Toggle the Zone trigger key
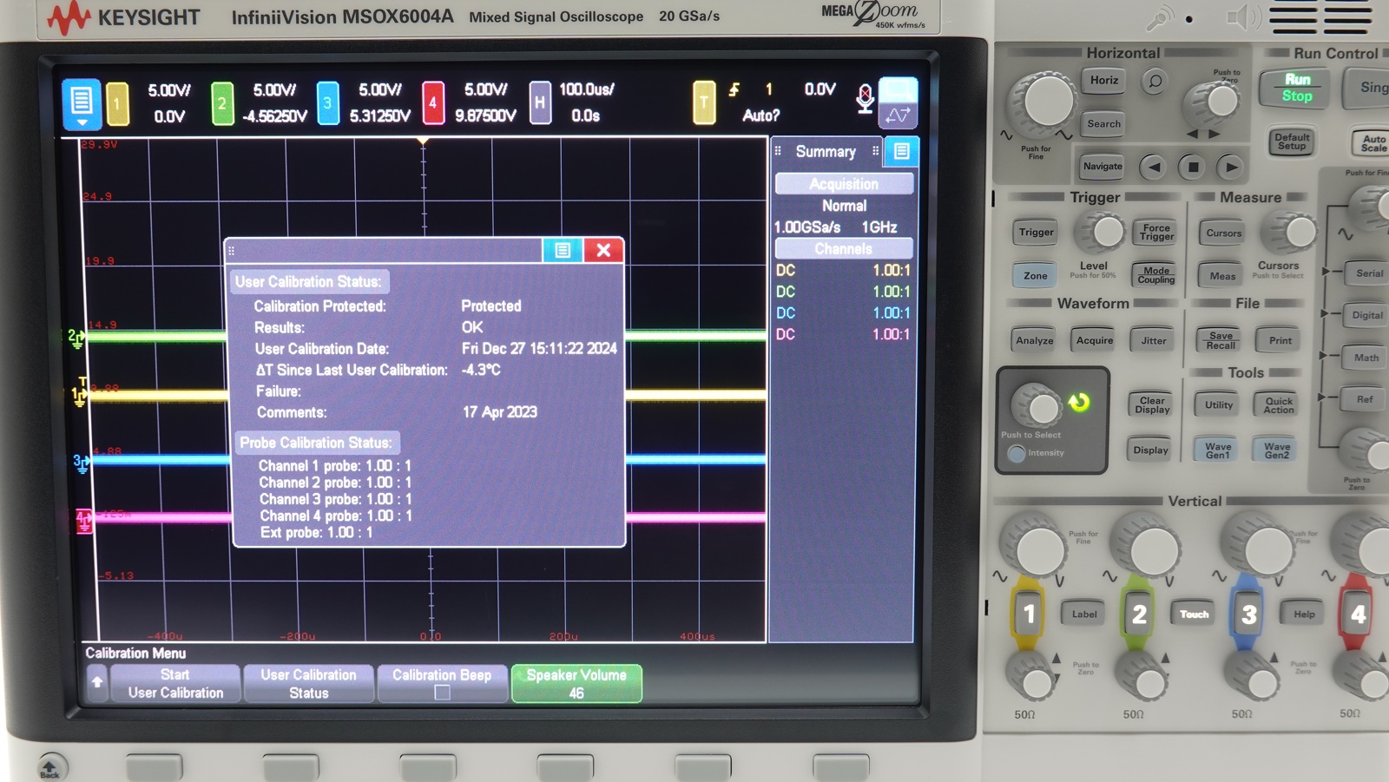 click(1035, 275)
